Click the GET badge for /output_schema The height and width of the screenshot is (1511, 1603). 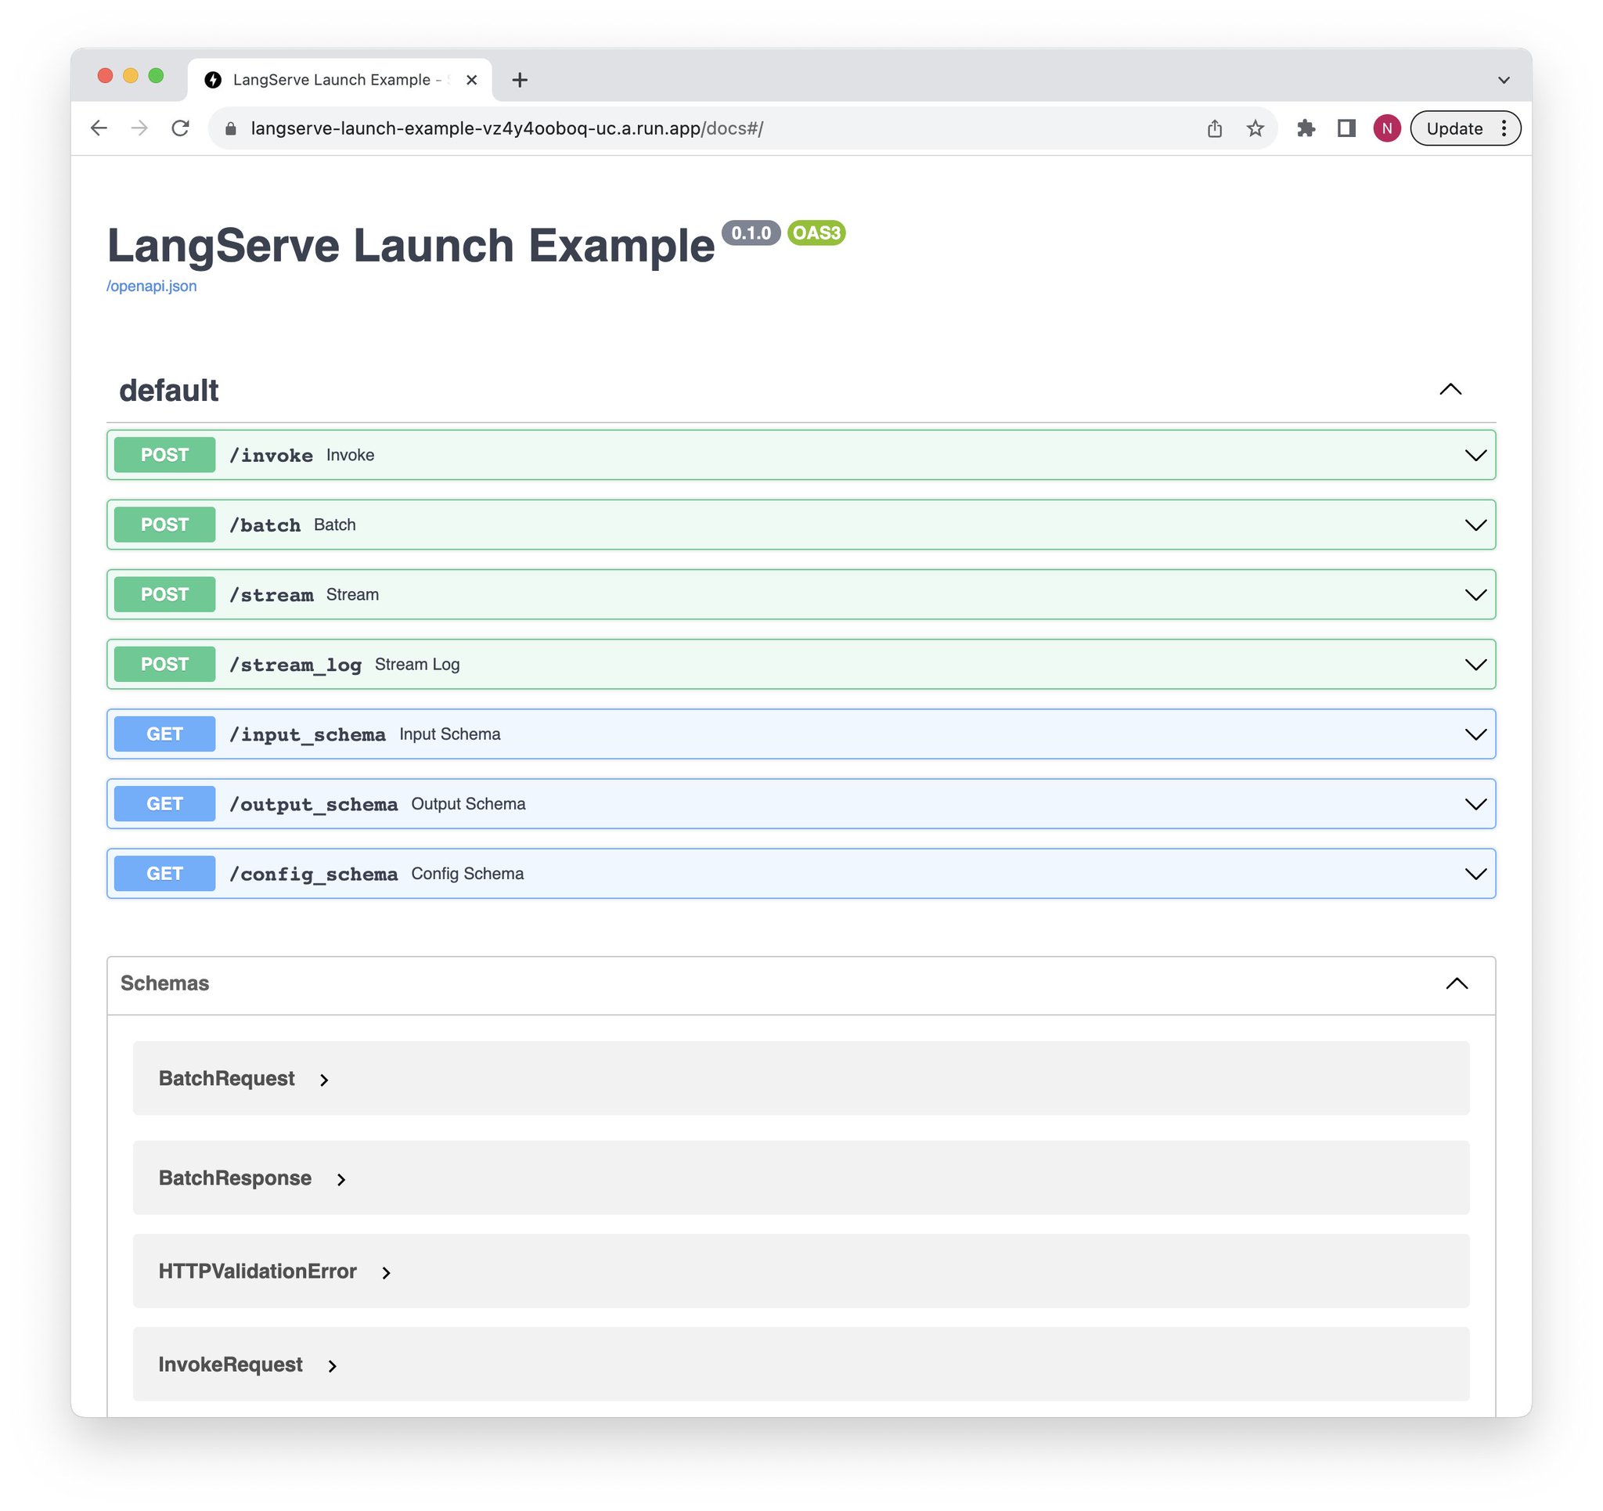[164, 804]
